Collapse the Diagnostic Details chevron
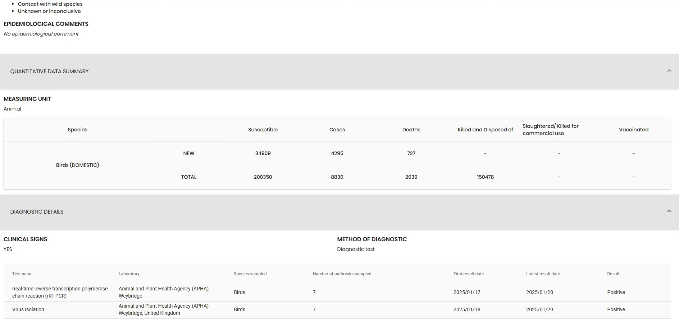The image size is (679, 322). pos(669,211)
